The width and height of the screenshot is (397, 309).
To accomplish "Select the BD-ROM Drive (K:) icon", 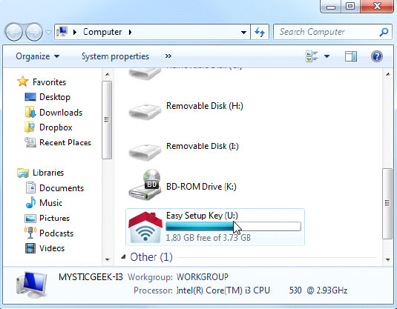I will 145,185.
